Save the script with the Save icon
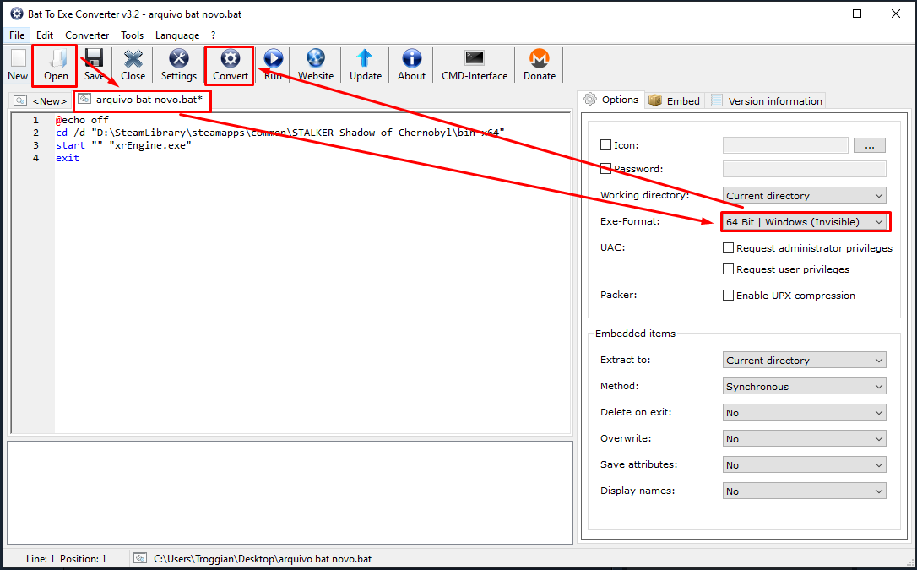The width and height of the screenshot is (917, 570). click(95, 58)
